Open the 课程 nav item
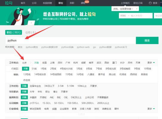The height and width of the screenshot is (119, 162). [x=83, y=3]
